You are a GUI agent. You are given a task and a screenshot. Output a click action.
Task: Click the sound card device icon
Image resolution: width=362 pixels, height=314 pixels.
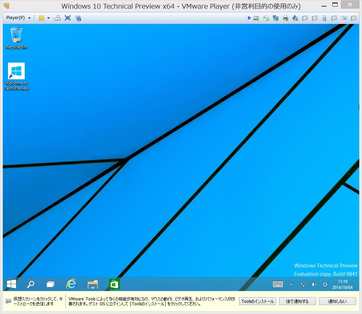(x=295, y=18)
